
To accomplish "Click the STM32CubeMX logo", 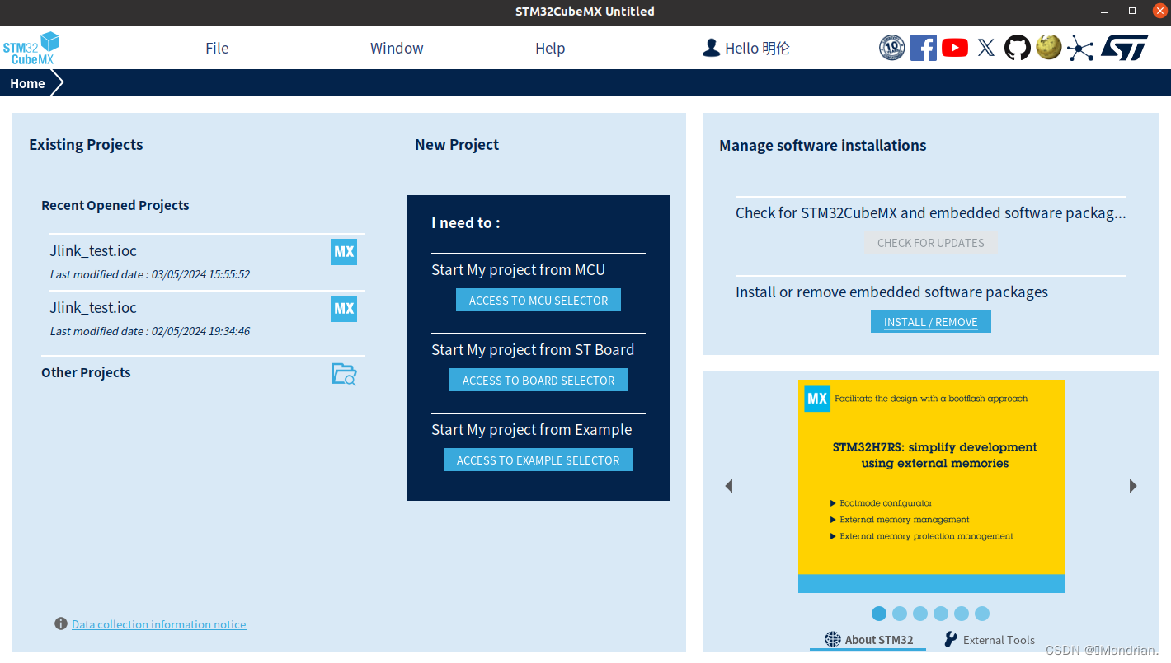I will click(x=31, y=49).
